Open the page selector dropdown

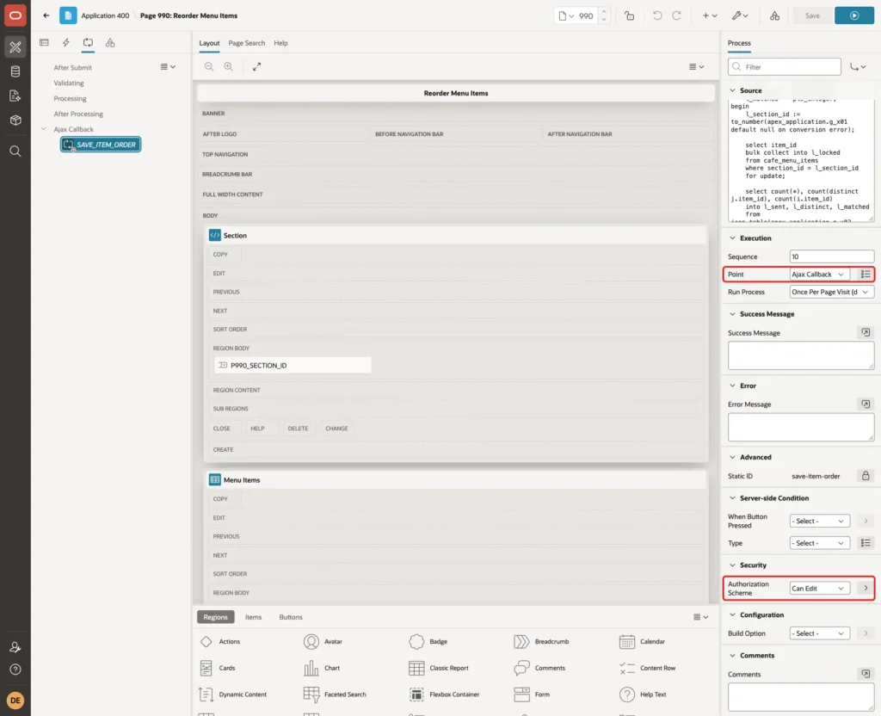(566, 15)
